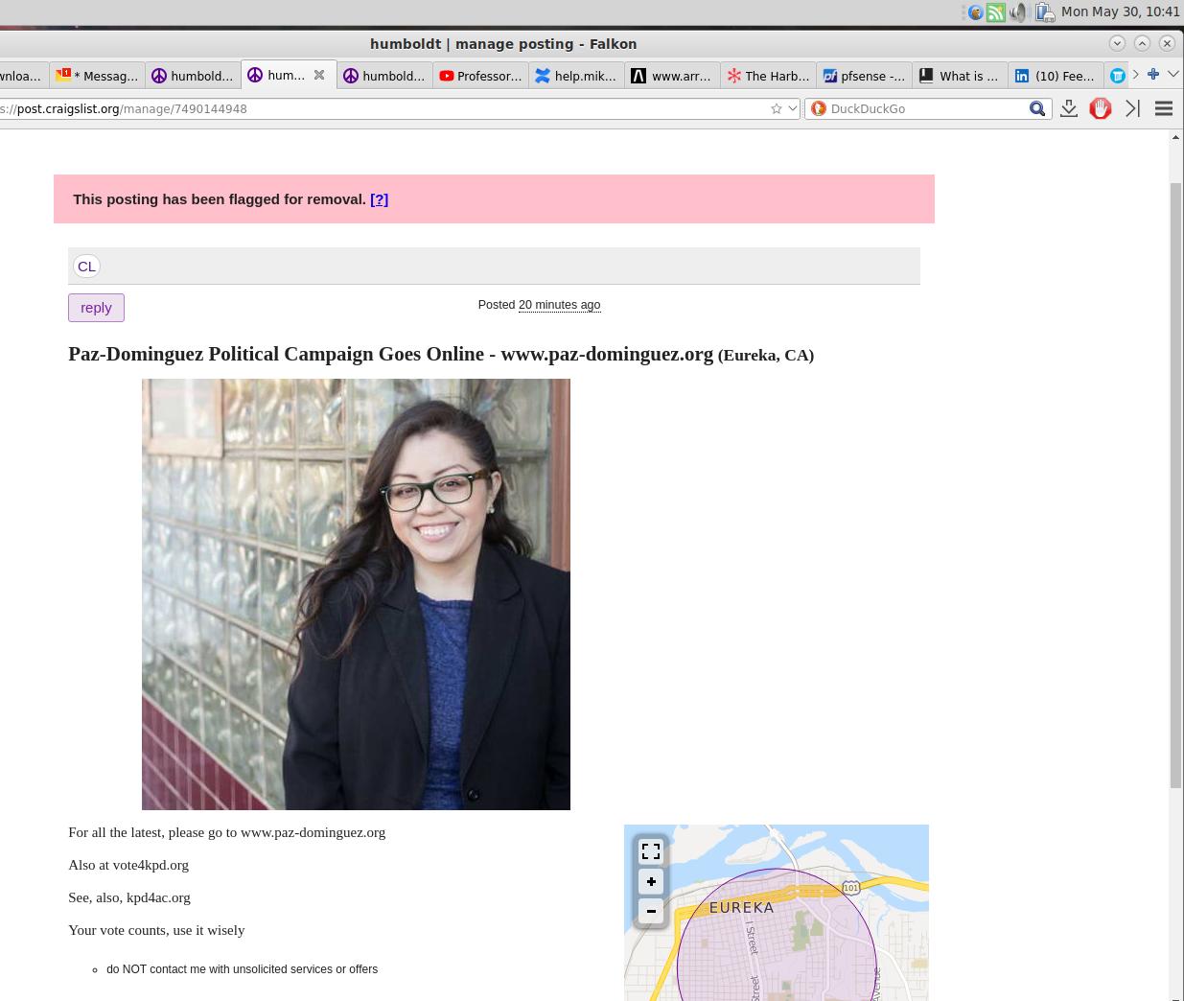
Task: Click 'Your vote counts, use it wisely'
Action: (156, 930)
